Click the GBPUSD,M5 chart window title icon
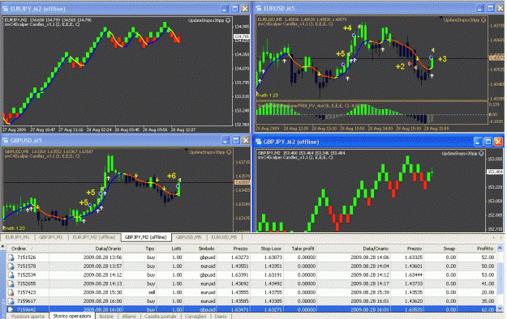Image resolution: width=507 pixels, height=319 pixels. click(x=5, y=140)
